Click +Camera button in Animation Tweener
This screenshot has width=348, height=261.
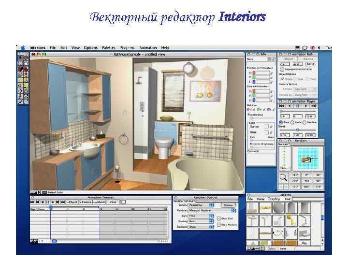(86, 202)
